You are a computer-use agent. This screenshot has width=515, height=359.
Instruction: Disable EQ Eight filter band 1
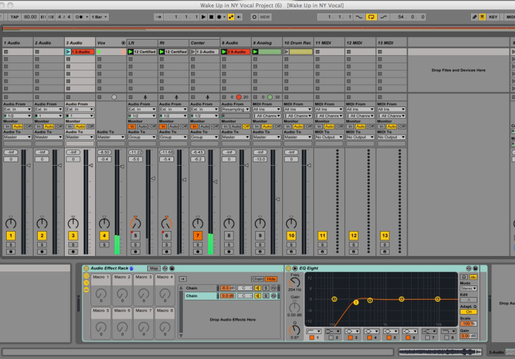[x=312, y=337]
